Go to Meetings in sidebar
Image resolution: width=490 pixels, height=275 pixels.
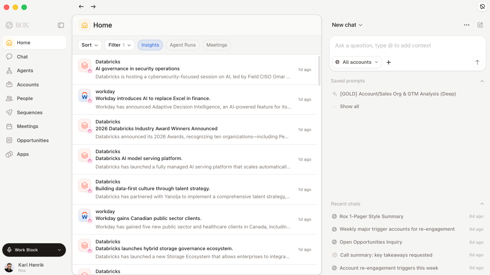click(34, 126)
